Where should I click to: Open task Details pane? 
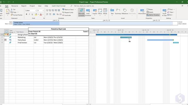(x=150, y=12)
